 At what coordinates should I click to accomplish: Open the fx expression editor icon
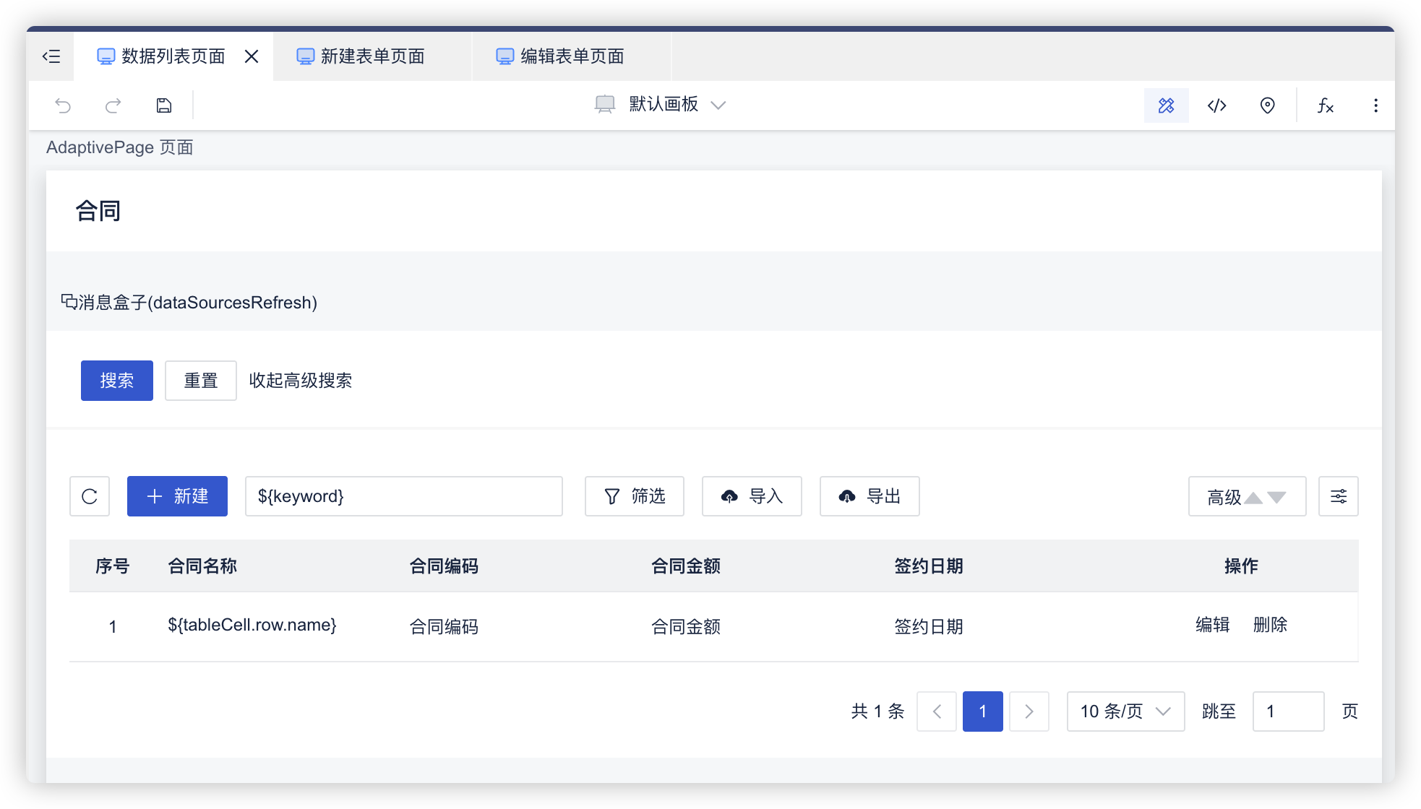(1326, 106)
